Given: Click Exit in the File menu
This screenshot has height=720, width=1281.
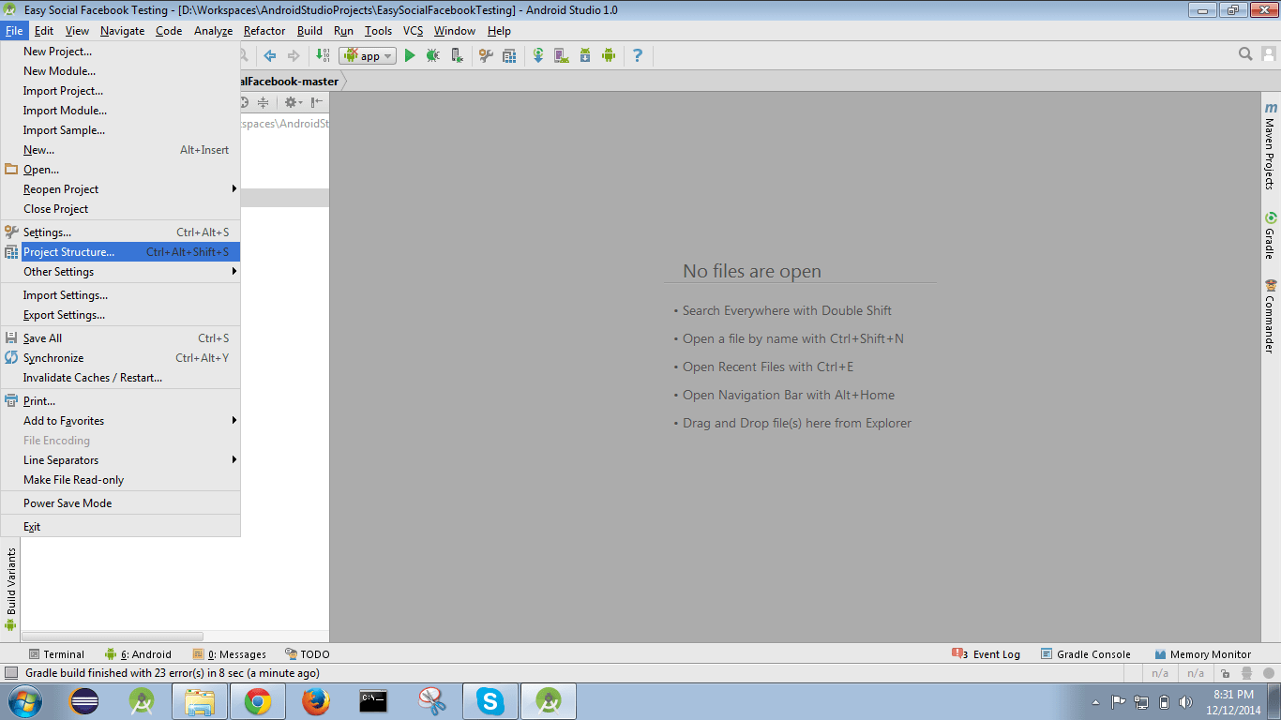Looking at the screenshot, I should click(x=120, y=527).
